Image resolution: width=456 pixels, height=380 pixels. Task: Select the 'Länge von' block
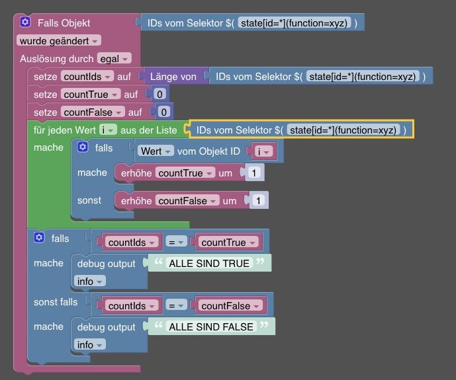pyautogui.click(x=173, y=77)
